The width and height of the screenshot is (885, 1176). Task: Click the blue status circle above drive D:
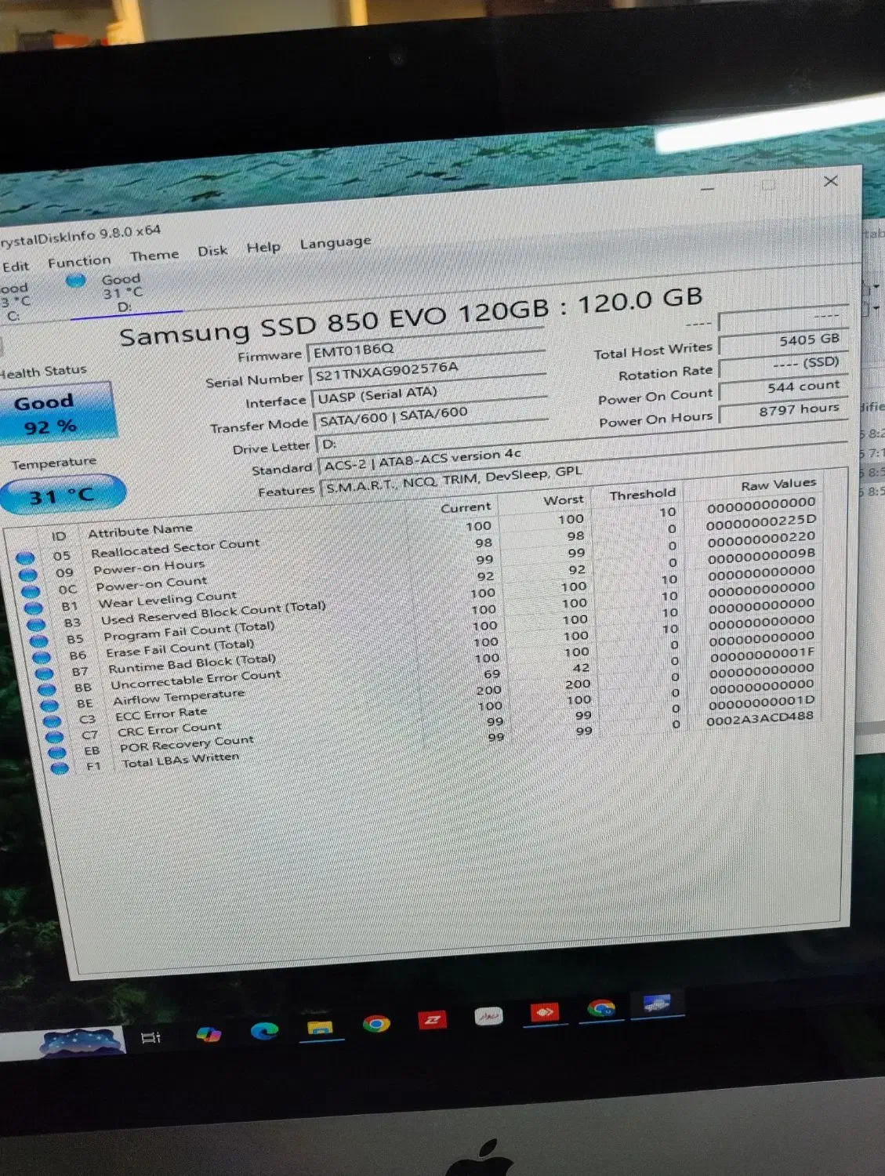[x=77, y=281]
